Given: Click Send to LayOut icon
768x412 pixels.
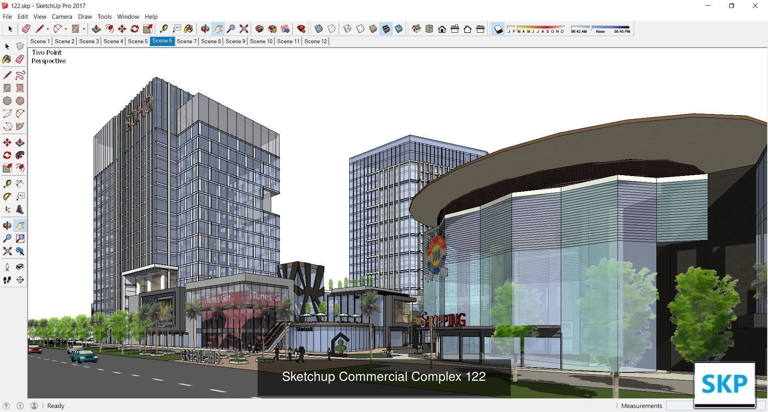Looking at the screenshot, I should tap(285, 29).
